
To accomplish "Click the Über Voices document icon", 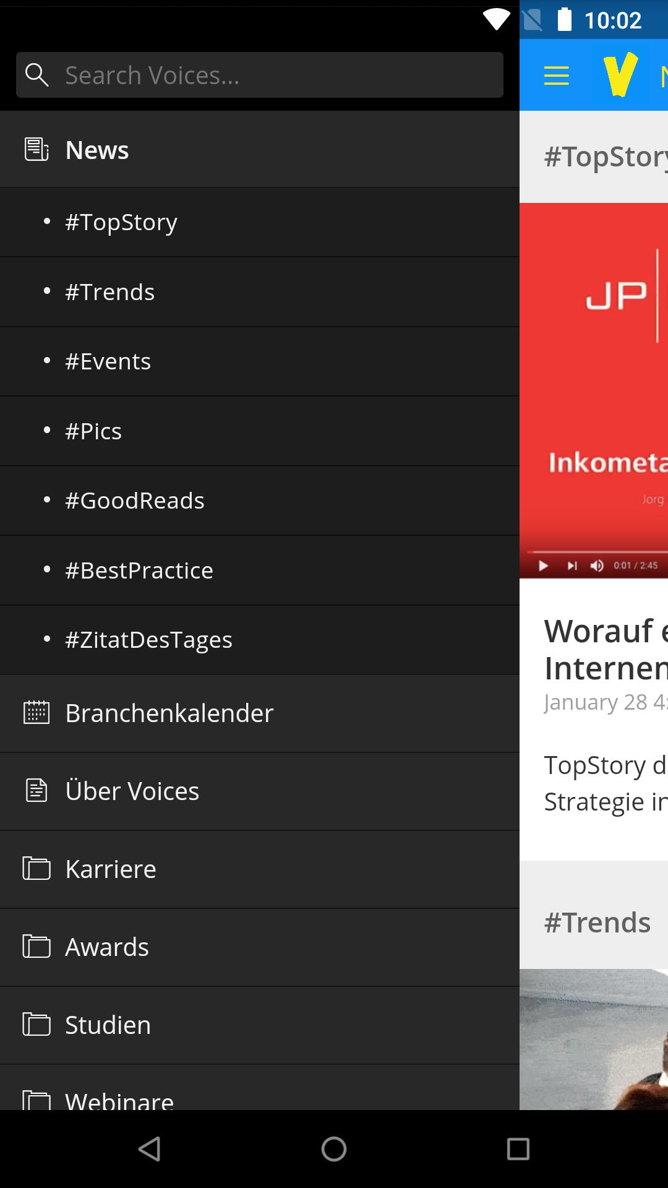I will pyautogui.click(x=36, y=790).
